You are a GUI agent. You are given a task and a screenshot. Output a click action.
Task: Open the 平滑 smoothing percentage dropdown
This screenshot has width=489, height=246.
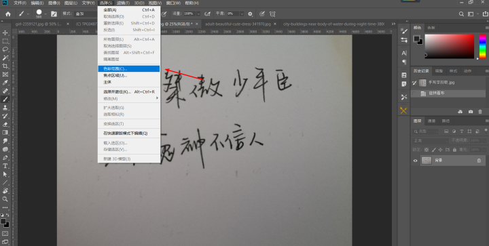pyautogui.click(x=242, y=14)
